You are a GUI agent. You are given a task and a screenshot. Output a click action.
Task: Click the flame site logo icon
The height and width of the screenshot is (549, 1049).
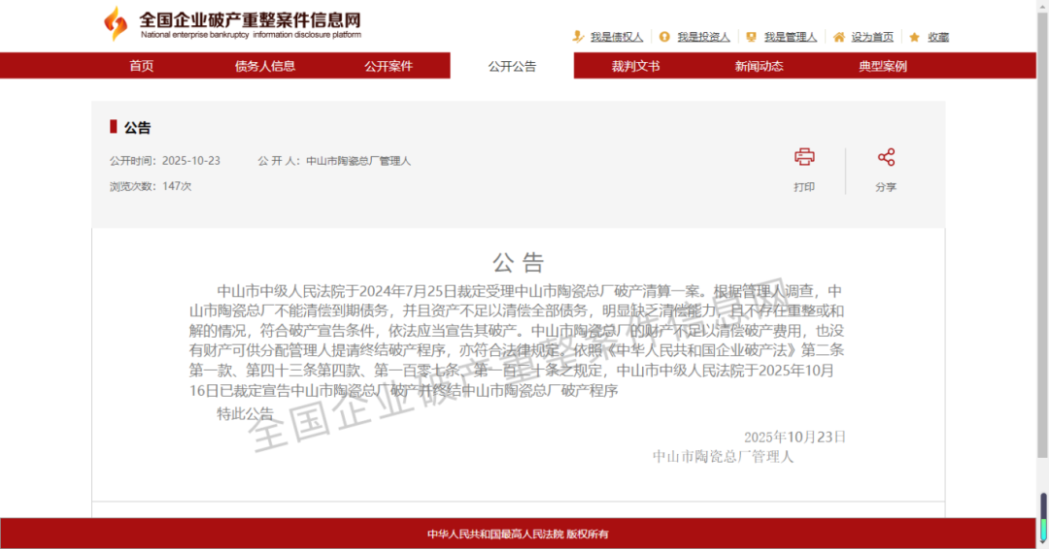point(116,23)
